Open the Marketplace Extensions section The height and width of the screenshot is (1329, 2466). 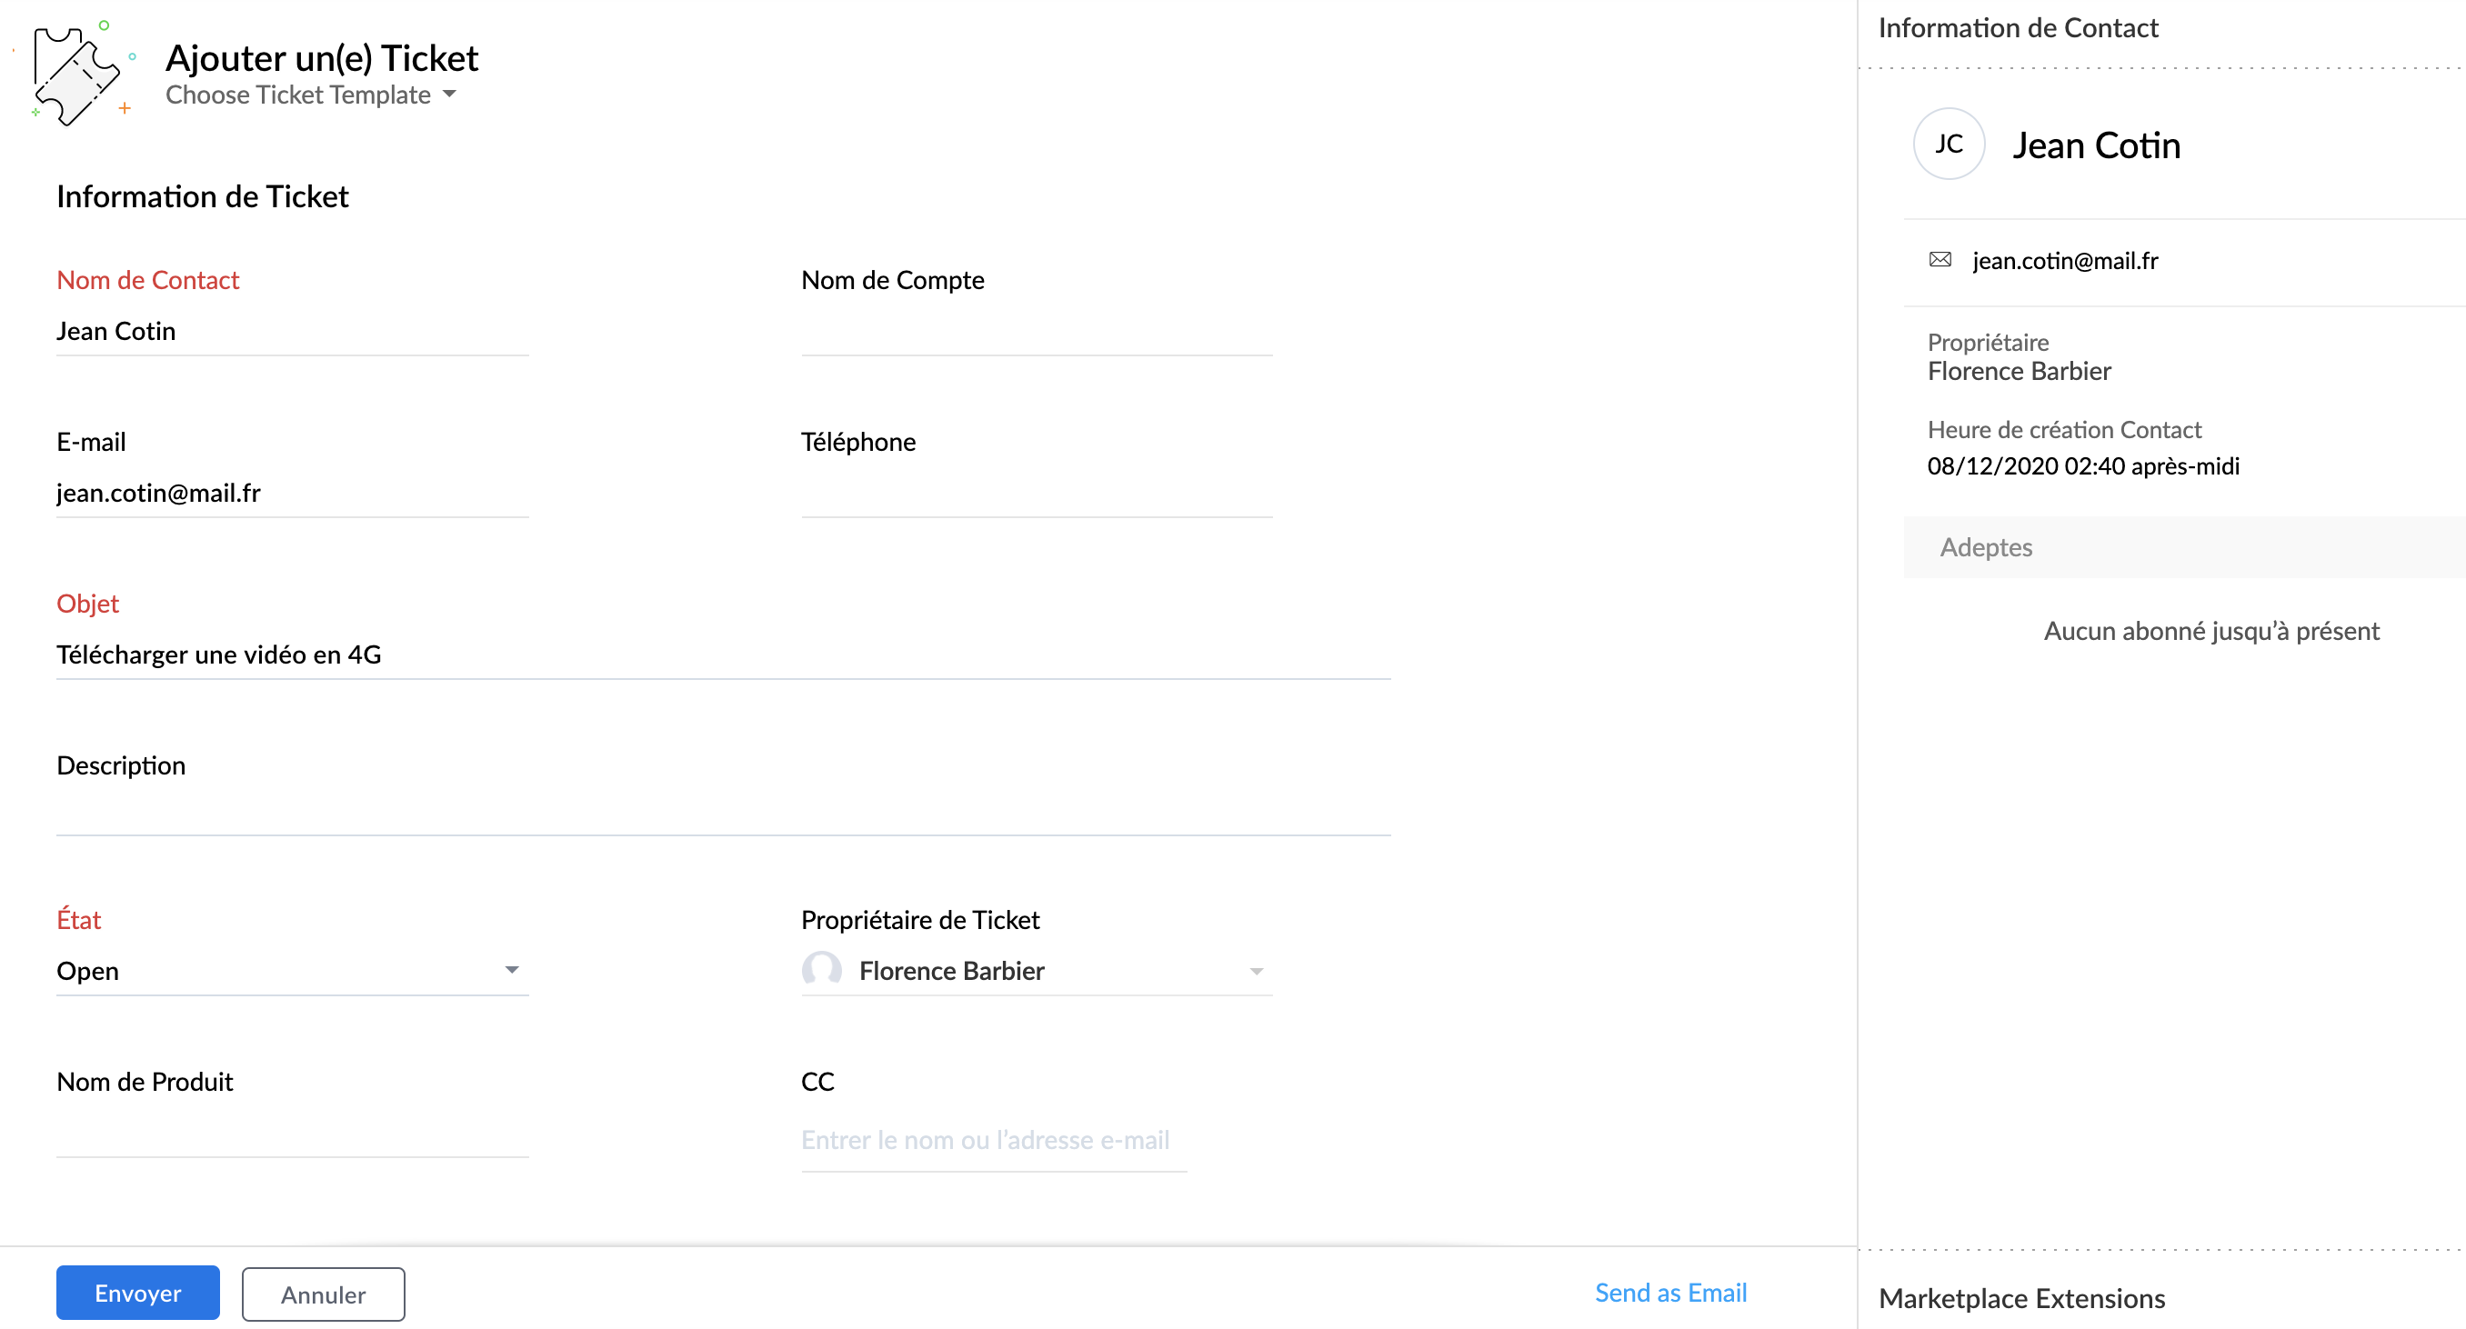2020,1298
